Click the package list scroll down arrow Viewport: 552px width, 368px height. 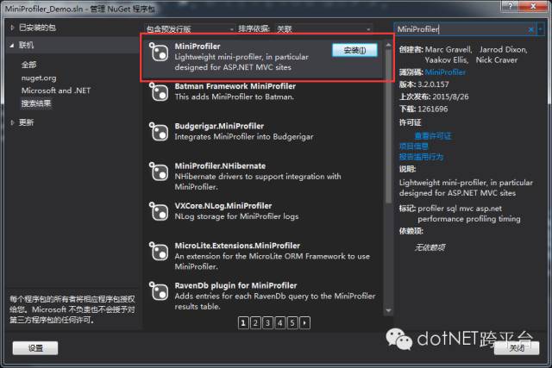tap(388, 310)
